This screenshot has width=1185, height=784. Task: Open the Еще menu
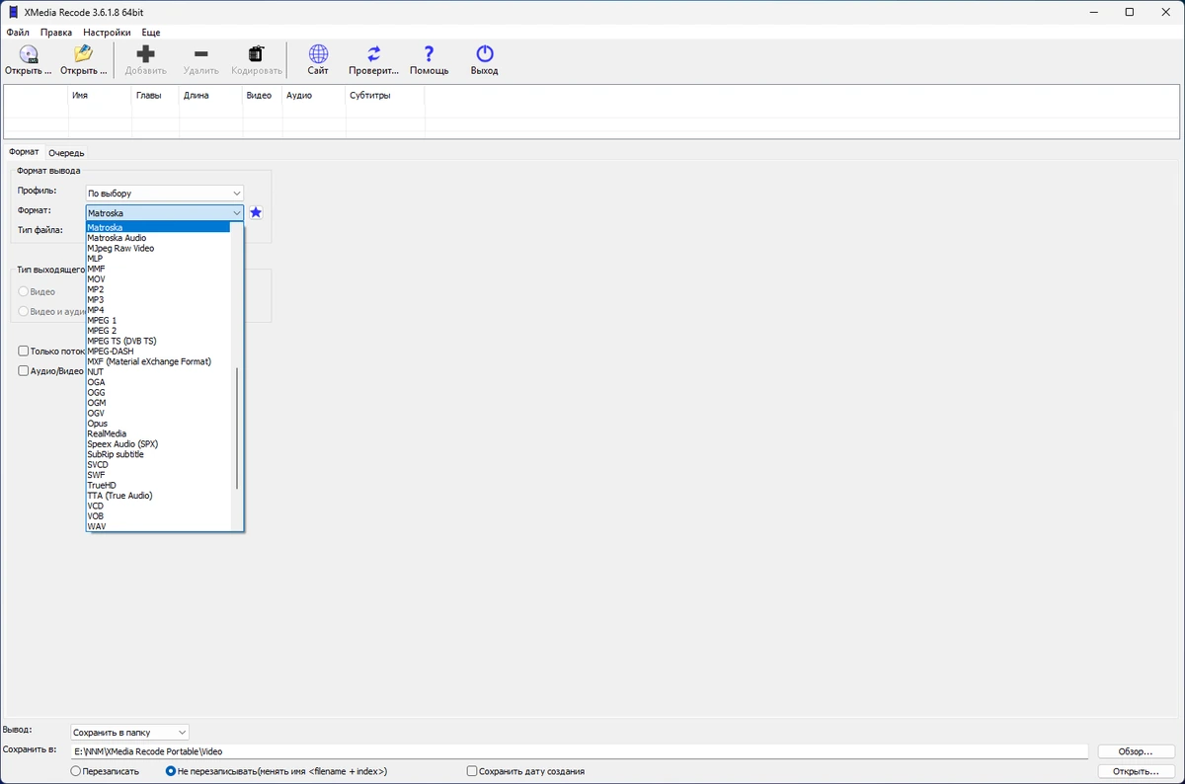click(x=150, y=33)
